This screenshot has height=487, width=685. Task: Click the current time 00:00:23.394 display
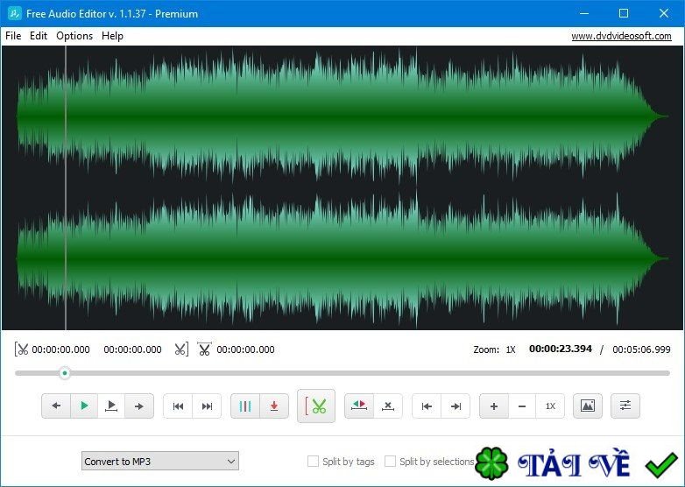click(561, 349)
